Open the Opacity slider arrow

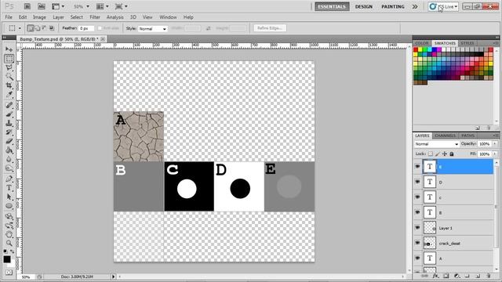[x=495, y=144]
